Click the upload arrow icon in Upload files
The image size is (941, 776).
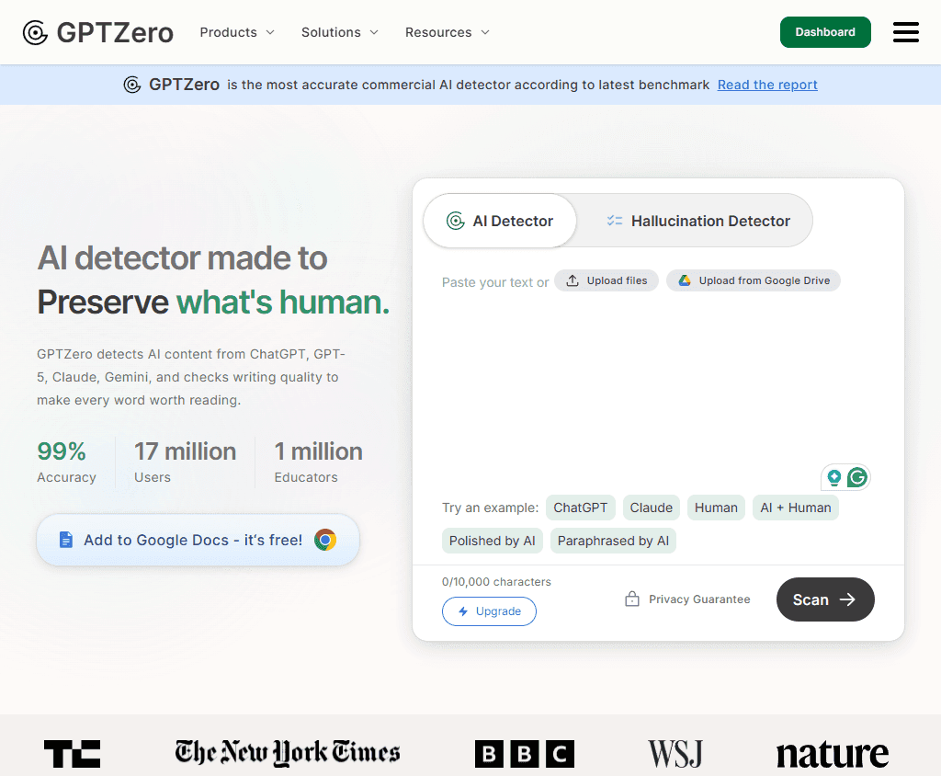click(x=573, y=280)
